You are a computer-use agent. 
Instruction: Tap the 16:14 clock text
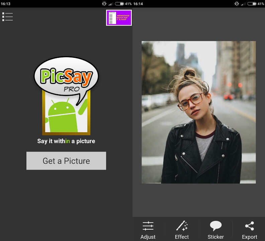coord(138,4)
